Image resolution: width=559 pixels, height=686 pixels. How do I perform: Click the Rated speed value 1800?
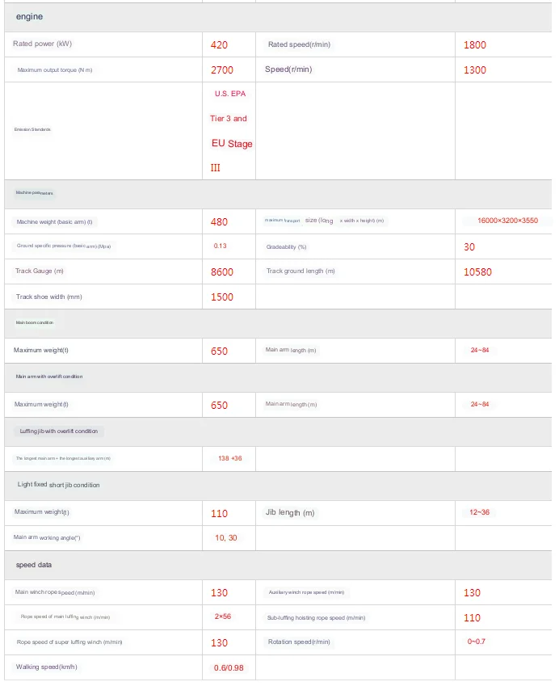pos(475,45)
